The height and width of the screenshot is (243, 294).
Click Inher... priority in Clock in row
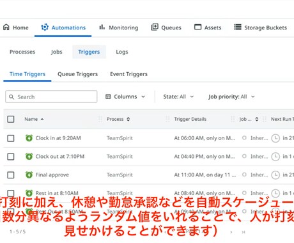coord(259,138)
